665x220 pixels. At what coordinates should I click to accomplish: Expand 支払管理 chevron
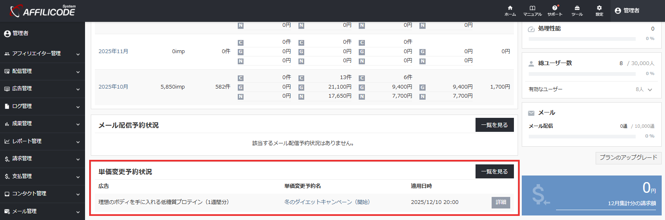tap(78, 177)
